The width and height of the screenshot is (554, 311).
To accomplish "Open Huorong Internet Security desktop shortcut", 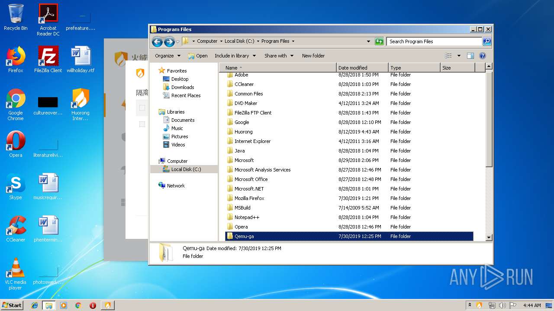I will coord(81,105).
